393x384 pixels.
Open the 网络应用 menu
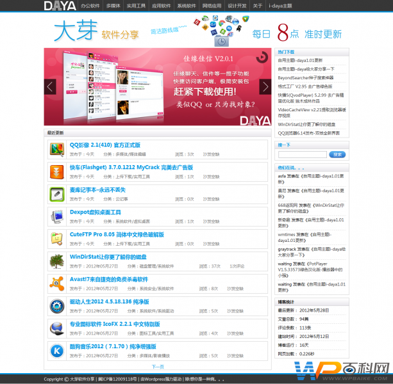click(212, 6)
